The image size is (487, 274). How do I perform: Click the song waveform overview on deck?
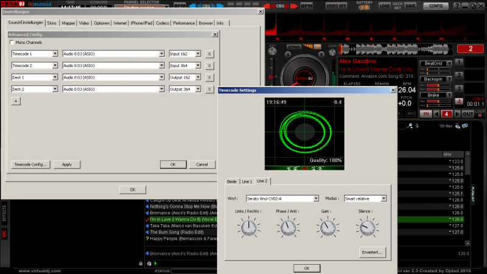pyautogui.click(x=394, y=49)
